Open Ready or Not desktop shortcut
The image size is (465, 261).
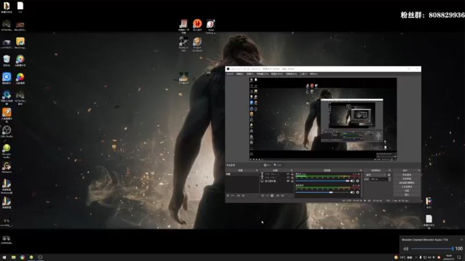[x=184, y=44]
